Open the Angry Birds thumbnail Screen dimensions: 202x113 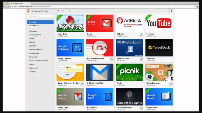point(70,23)
